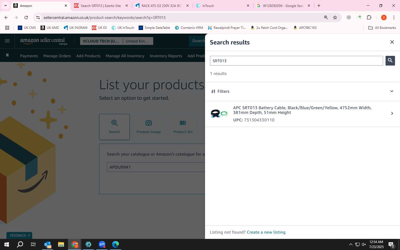Image resolution: width=400 pixels, height=250 pixels.
Task: Open the Payments menu
Action: coord(29,56)
